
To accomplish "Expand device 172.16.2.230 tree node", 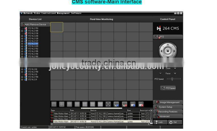I will [x=22, y=36].
